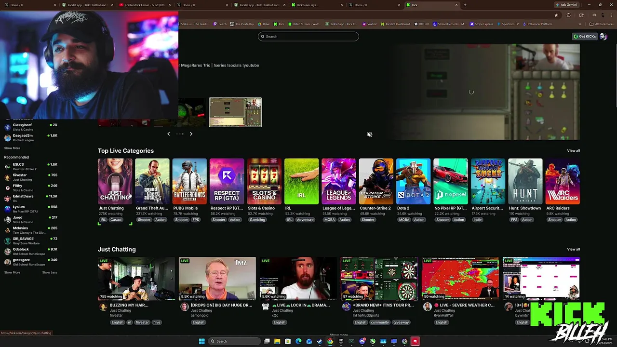617x347 pixels.
Task: Open Classybeef avatar in sidebar
Action: 7,127
